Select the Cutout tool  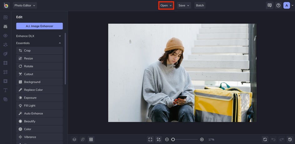(39, 74)
